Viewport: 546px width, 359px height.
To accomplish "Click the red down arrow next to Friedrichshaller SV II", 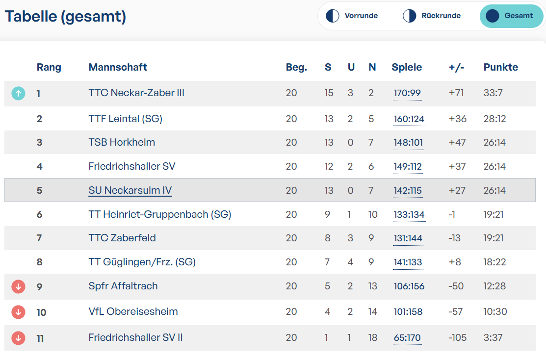I will [x=19, y=338].
